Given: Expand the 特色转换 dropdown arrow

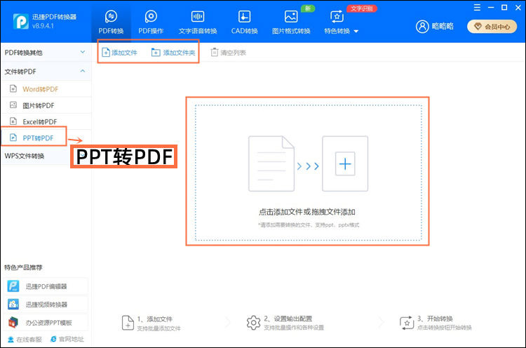Looking at the screenshot, I should click(x=356, y=32).
